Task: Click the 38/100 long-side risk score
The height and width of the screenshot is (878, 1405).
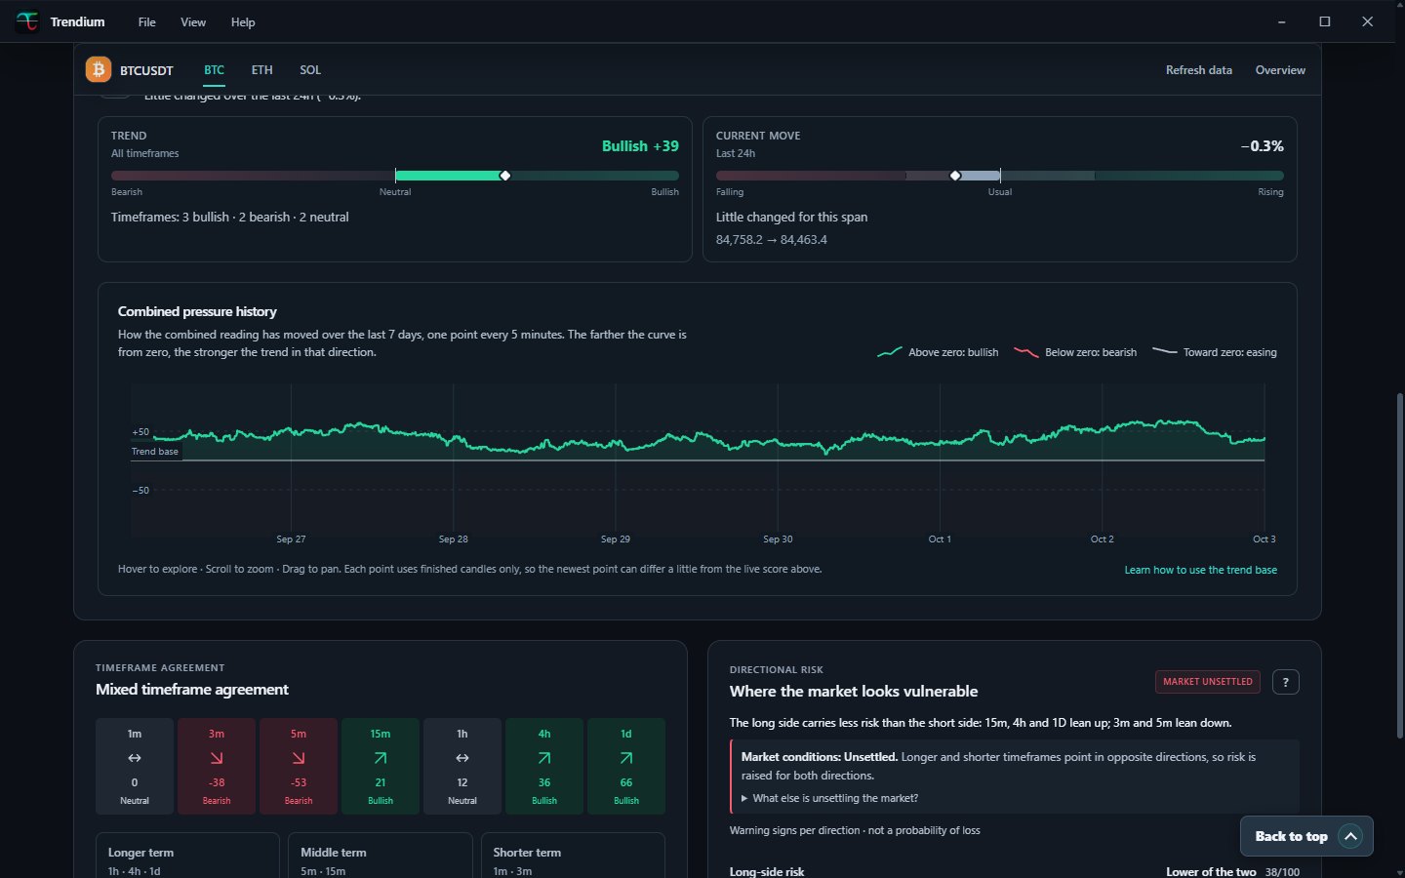Action: pos(1282,872)
